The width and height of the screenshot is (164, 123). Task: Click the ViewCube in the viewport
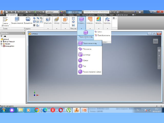click(x=155, y=41)
